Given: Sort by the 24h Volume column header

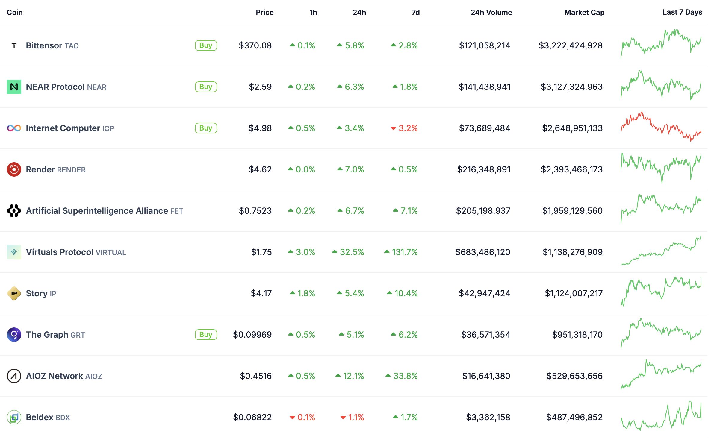Looking at the screenshot, I should pos(491,13).
